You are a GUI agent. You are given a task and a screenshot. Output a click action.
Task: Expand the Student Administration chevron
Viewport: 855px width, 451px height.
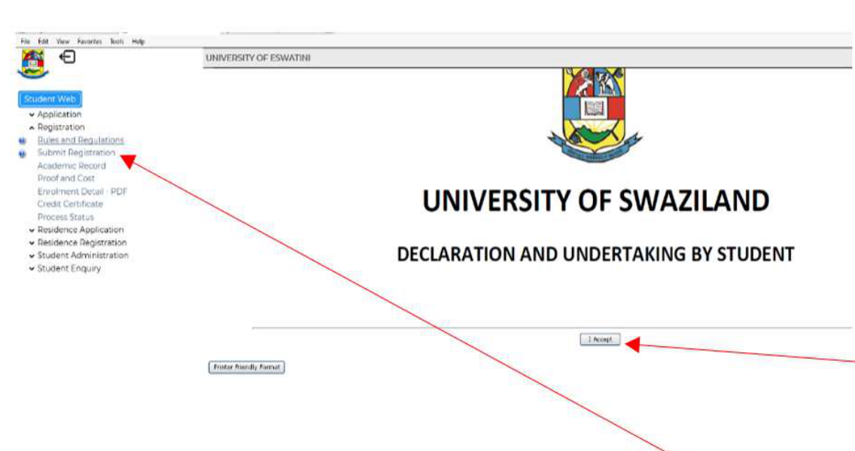click(32, 255)
